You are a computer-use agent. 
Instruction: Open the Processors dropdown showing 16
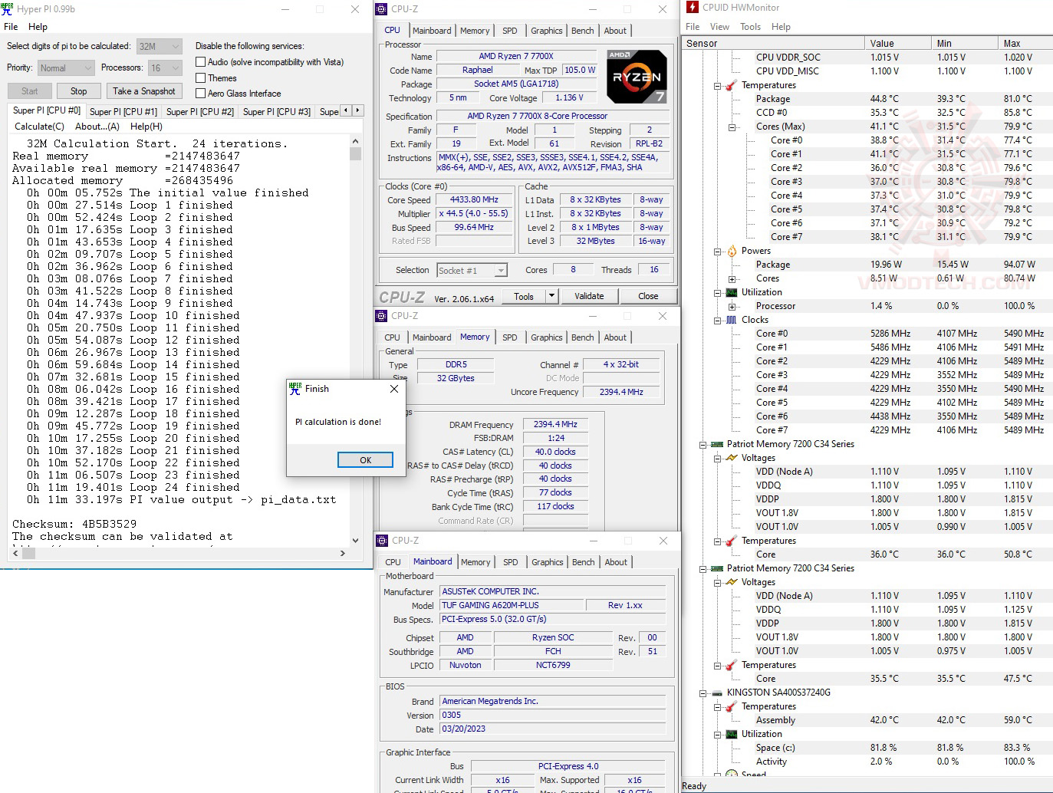pos(165,68)
